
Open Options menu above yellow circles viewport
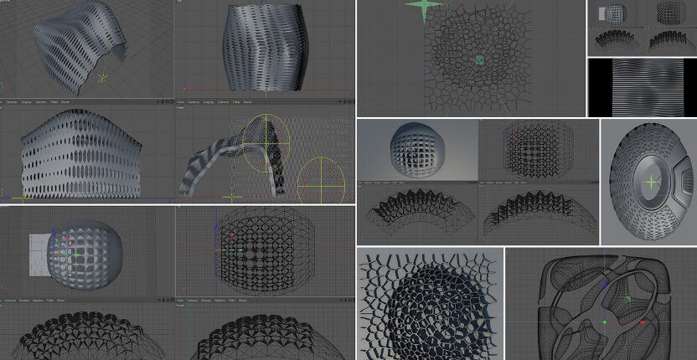(222, 102)
